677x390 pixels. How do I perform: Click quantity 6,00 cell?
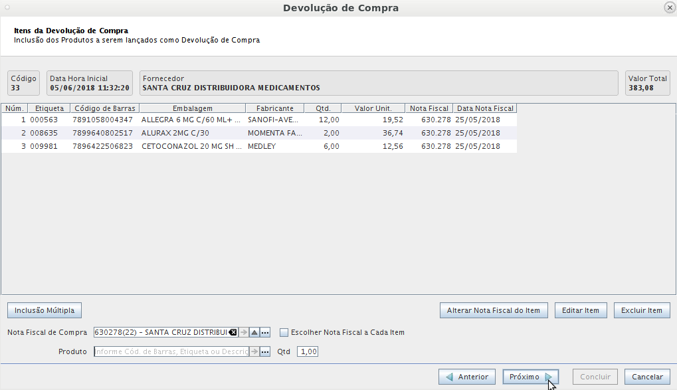(x=323, y=146)
